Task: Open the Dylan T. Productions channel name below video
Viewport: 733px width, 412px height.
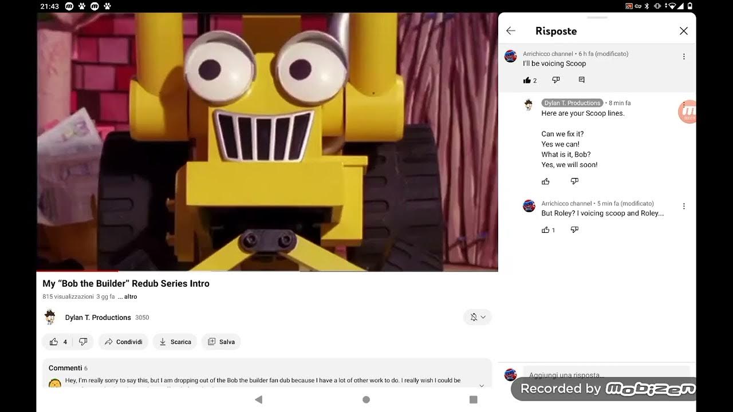Action: [98, 318]
